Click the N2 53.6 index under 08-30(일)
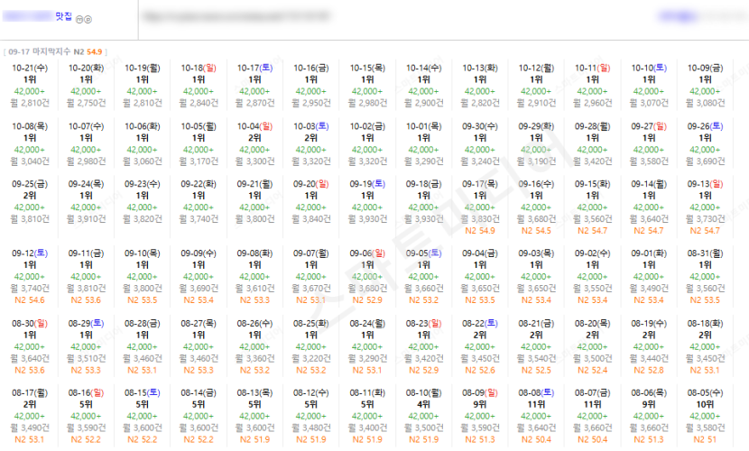749x451 pixels. click(30, 371)
